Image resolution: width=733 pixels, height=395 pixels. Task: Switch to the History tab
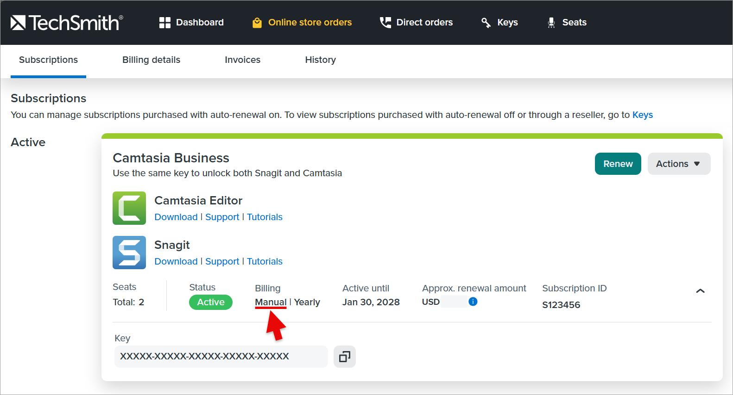(320, 60)
